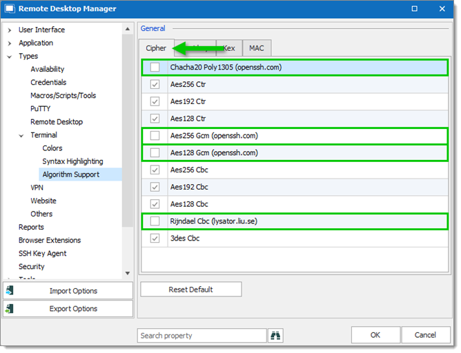This screenshot has width=461, height=353.
Task: Switch to the MAC tab
Action: tap(256, 48)
